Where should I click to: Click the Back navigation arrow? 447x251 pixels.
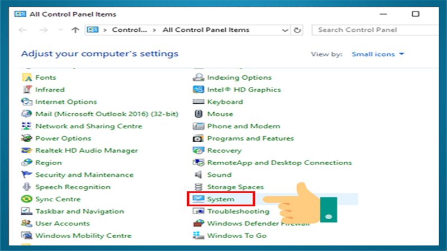pyautogui.click(x=22, y=30)
